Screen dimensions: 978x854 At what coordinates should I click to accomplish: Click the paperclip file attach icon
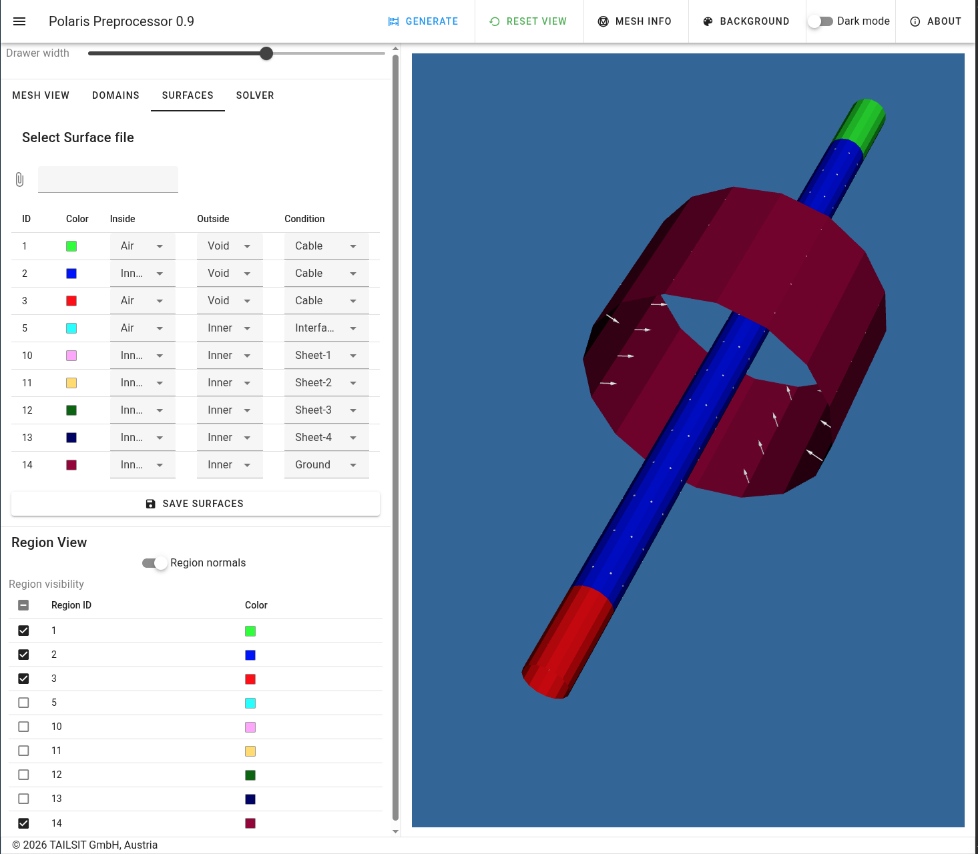(20, 179)
